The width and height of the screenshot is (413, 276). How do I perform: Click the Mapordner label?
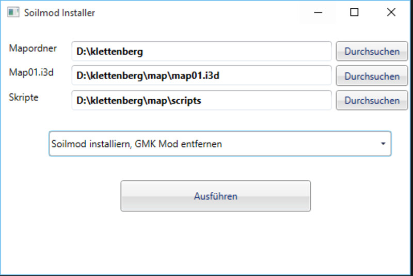[x=33, y=48]
